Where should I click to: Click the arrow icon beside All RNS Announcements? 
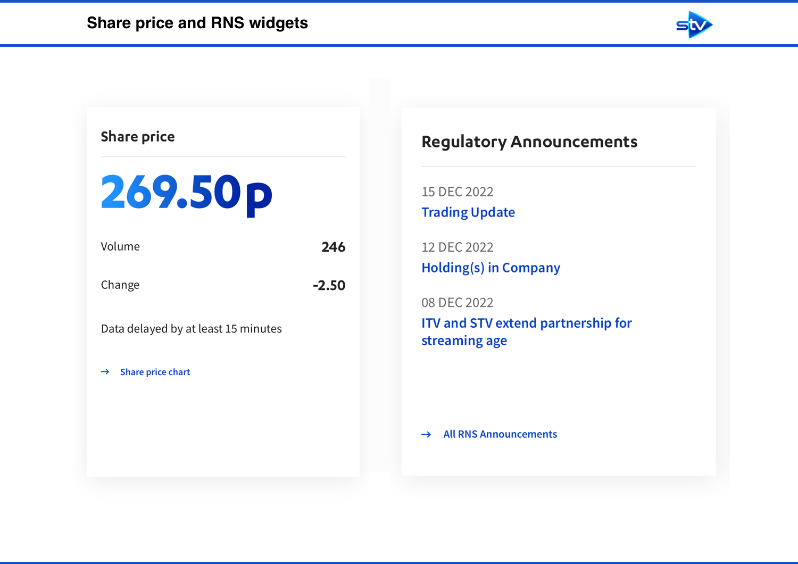pos(426,435)
